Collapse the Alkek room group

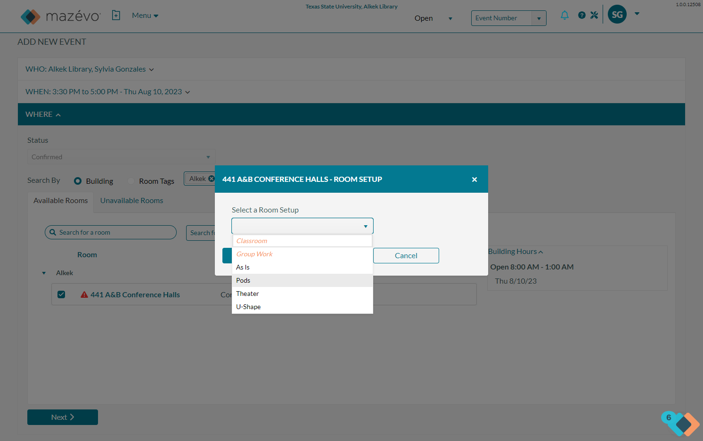point(44,273)
